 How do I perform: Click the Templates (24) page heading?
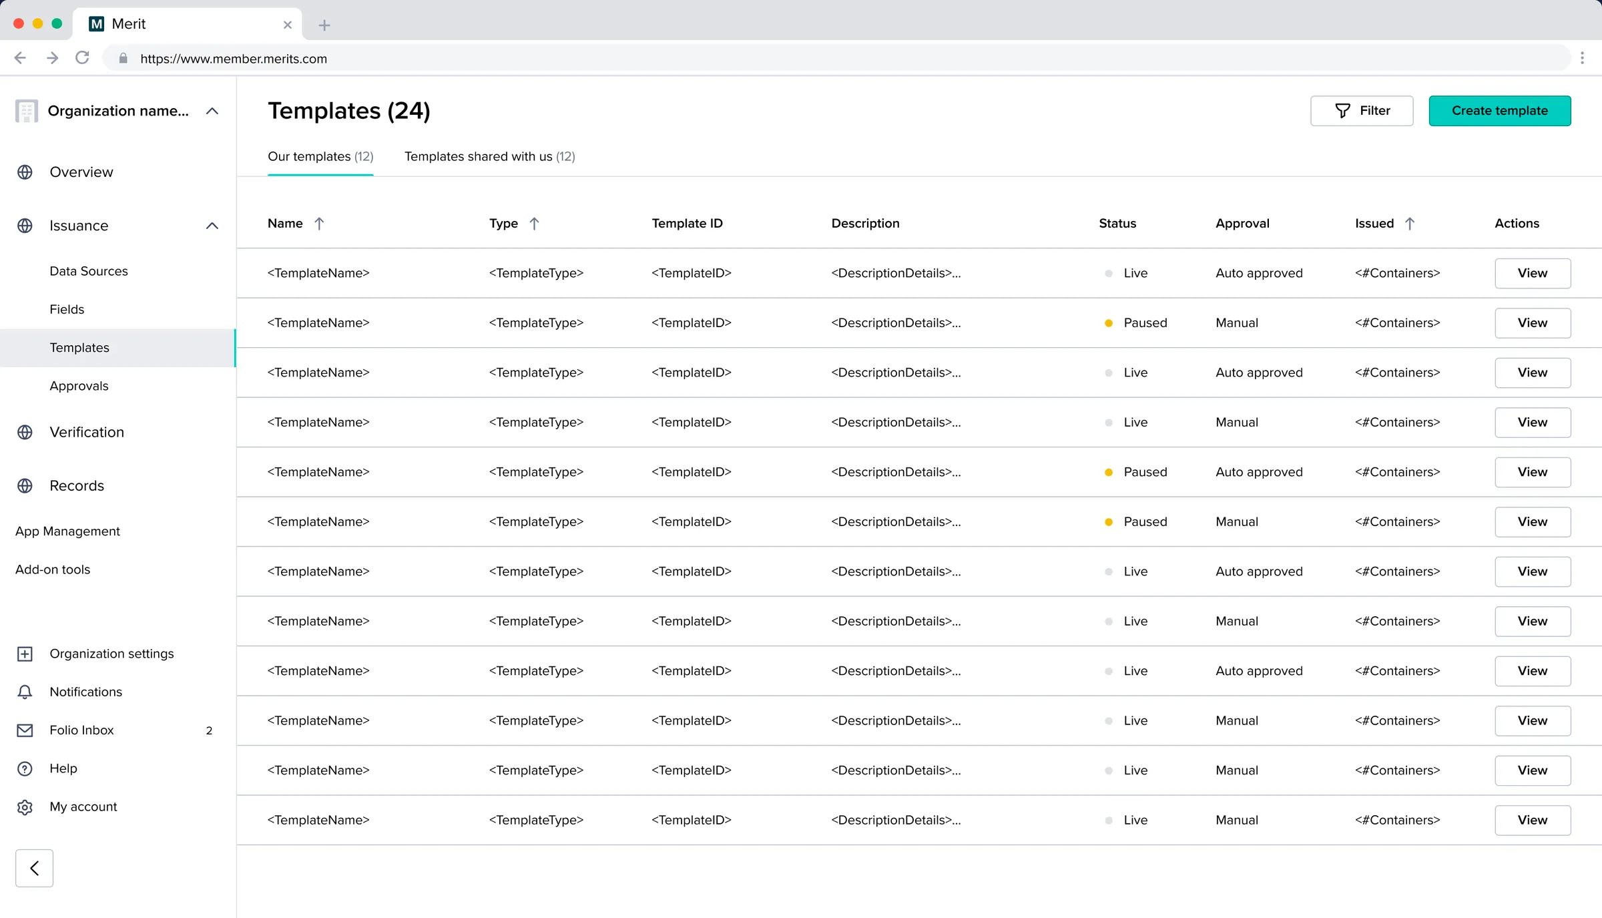pos(349,111)
